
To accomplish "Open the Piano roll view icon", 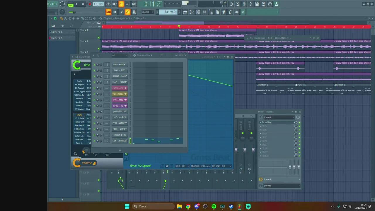I will (192, 12).
